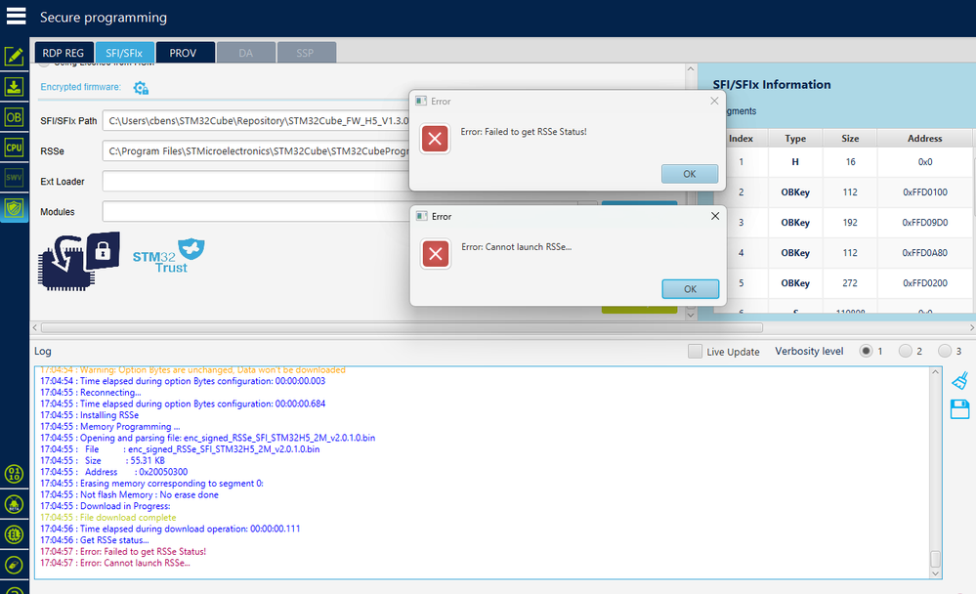
Task: Open Erasing & Programming download icon
Action: tap(14, 87)
